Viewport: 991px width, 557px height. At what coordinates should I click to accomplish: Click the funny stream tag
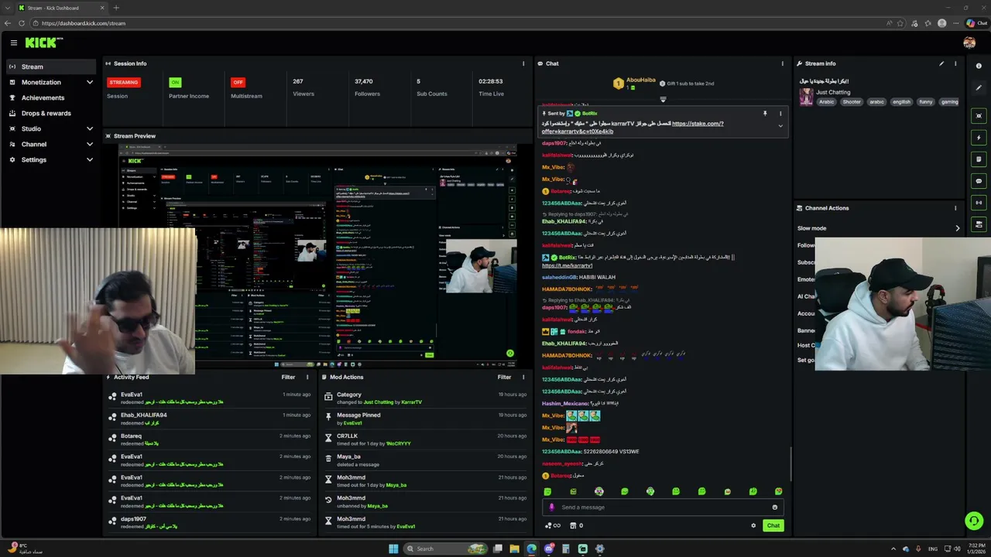(x=926, y=101)
